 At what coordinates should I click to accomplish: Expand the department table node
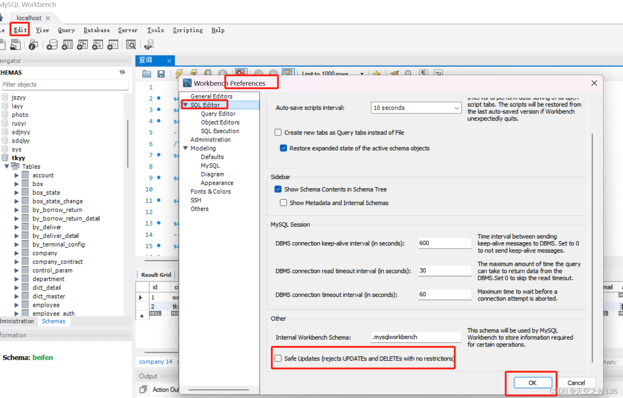(17, 279)
